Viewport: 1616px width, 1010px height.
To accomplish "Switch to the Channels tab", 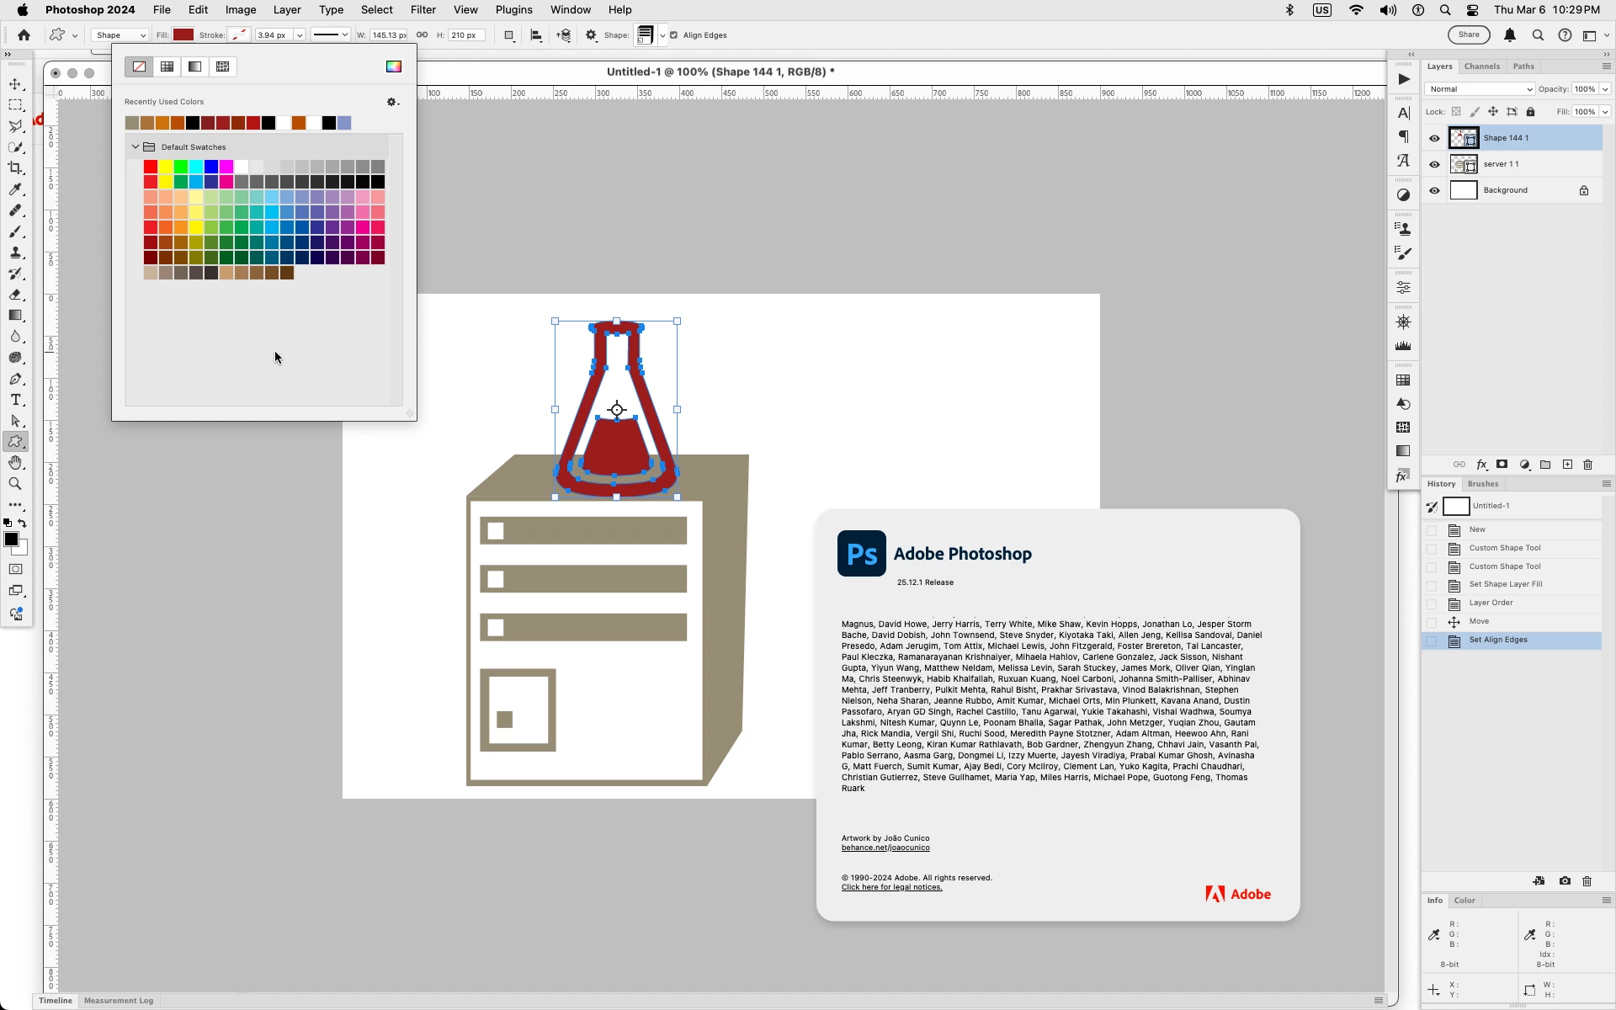I will pos(1481,66).
